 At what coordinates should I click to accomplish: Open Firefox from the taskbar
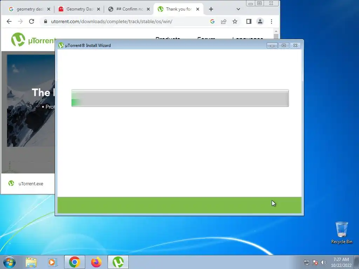96,262
